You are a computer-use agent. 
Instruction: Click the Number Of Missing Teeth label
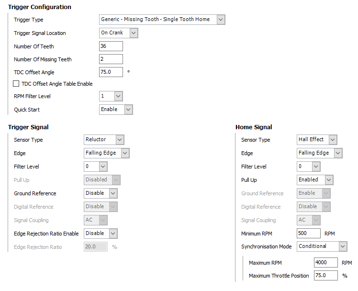43,59
